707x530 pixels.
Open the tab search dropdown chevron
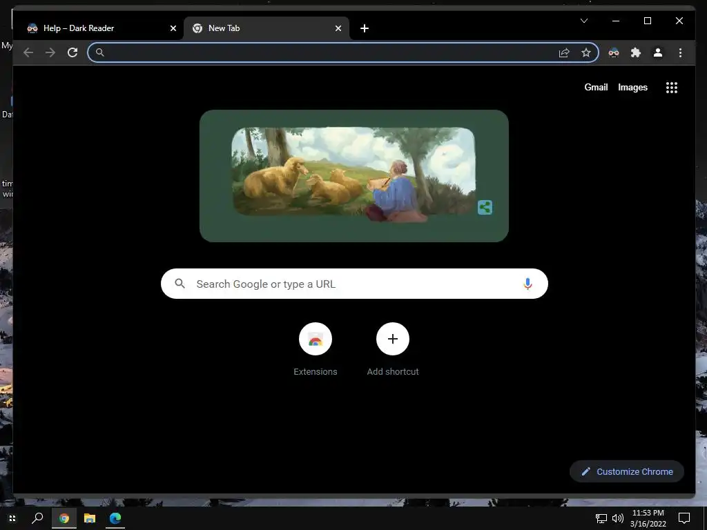click(584, 21)
